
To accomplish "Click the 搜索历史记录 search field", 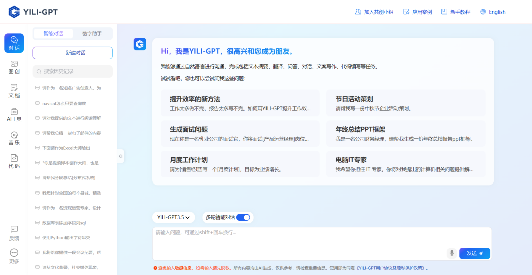I will [73, 71].
